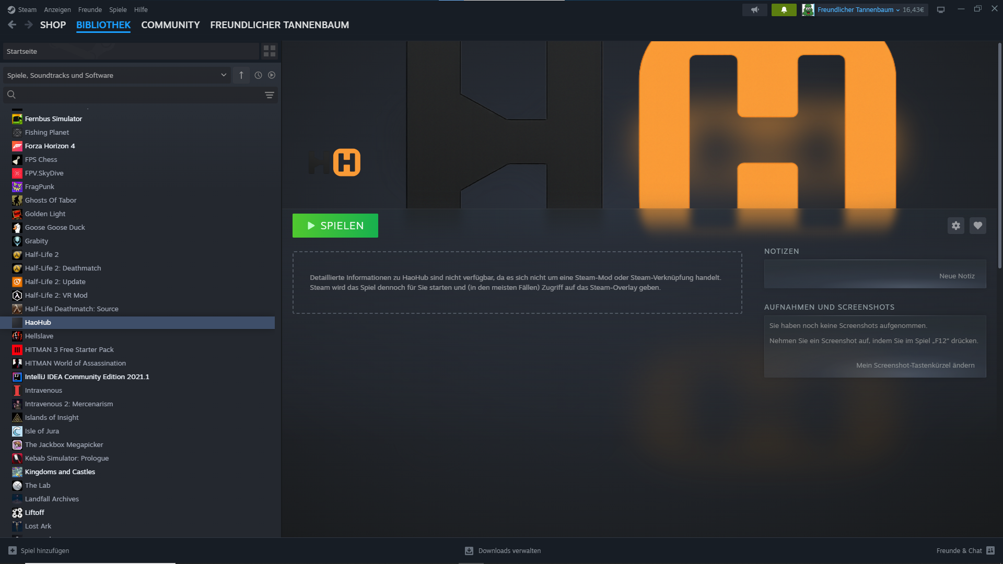Image resolution: width=1003 pixels, height=564 pixels.
Task: Click the IntelliJ IDEA icon
Action: pyautogui.click(x=17, y=377)
